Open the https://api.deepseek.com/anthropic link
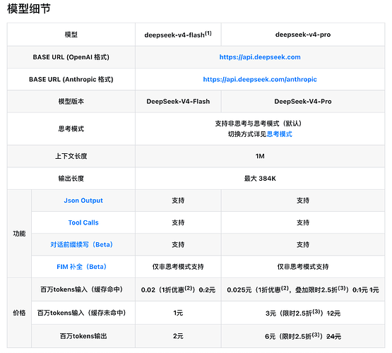Image resolution: width=392 pixels, height=353 pixels. point(260,79)
